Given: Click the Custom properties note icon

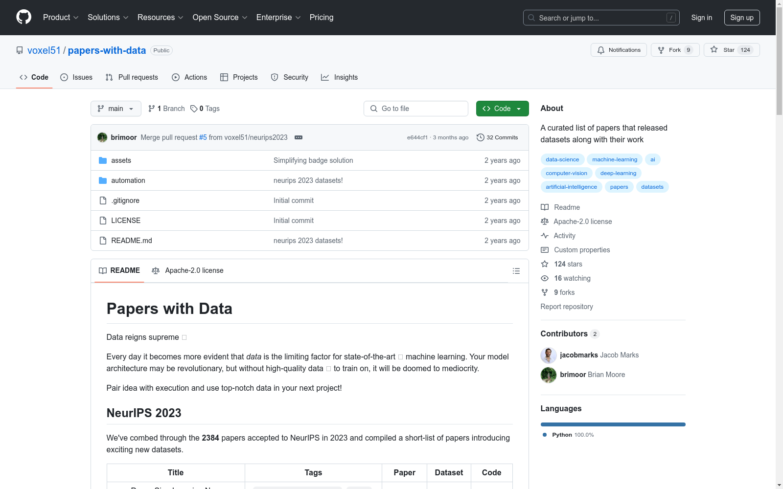Looking at the screenshot, I should (545, 250).
